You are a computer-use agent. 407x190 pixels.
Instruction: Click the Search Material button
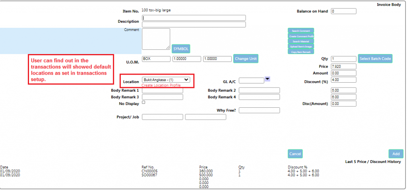click(301, 41)
